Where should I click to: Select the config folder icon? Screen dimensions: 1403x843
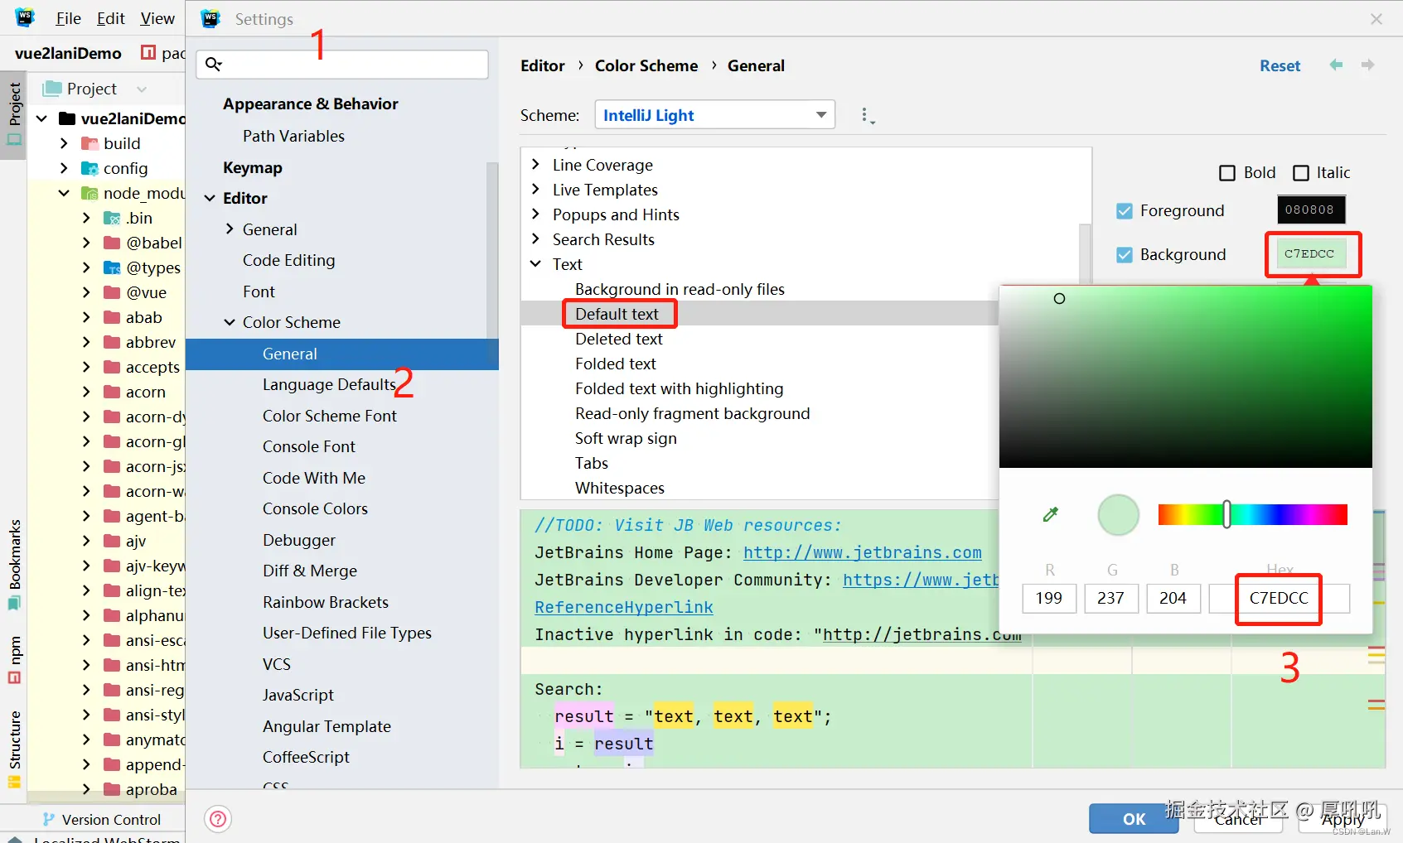(x=90, y=168)
